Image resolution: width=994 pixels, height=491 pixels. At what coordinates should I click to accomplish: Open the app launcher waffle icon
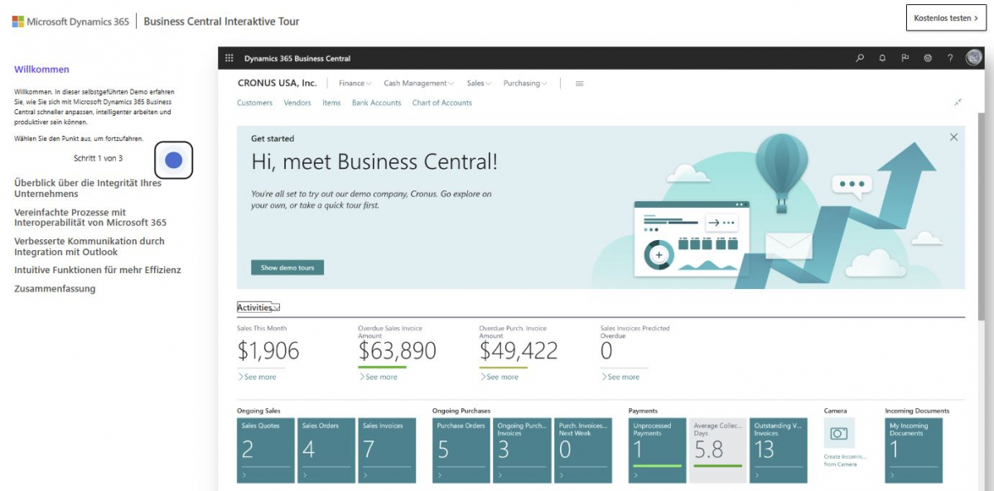229,58
